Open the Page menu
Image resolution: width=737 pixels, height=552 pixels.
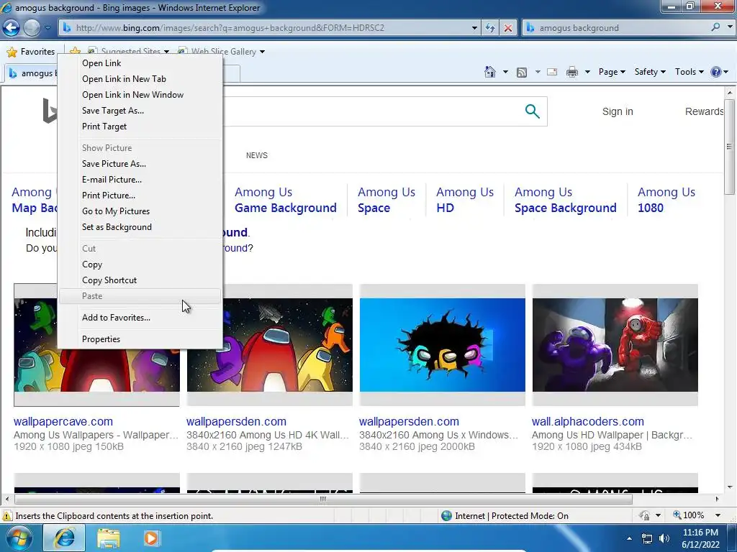612,72
